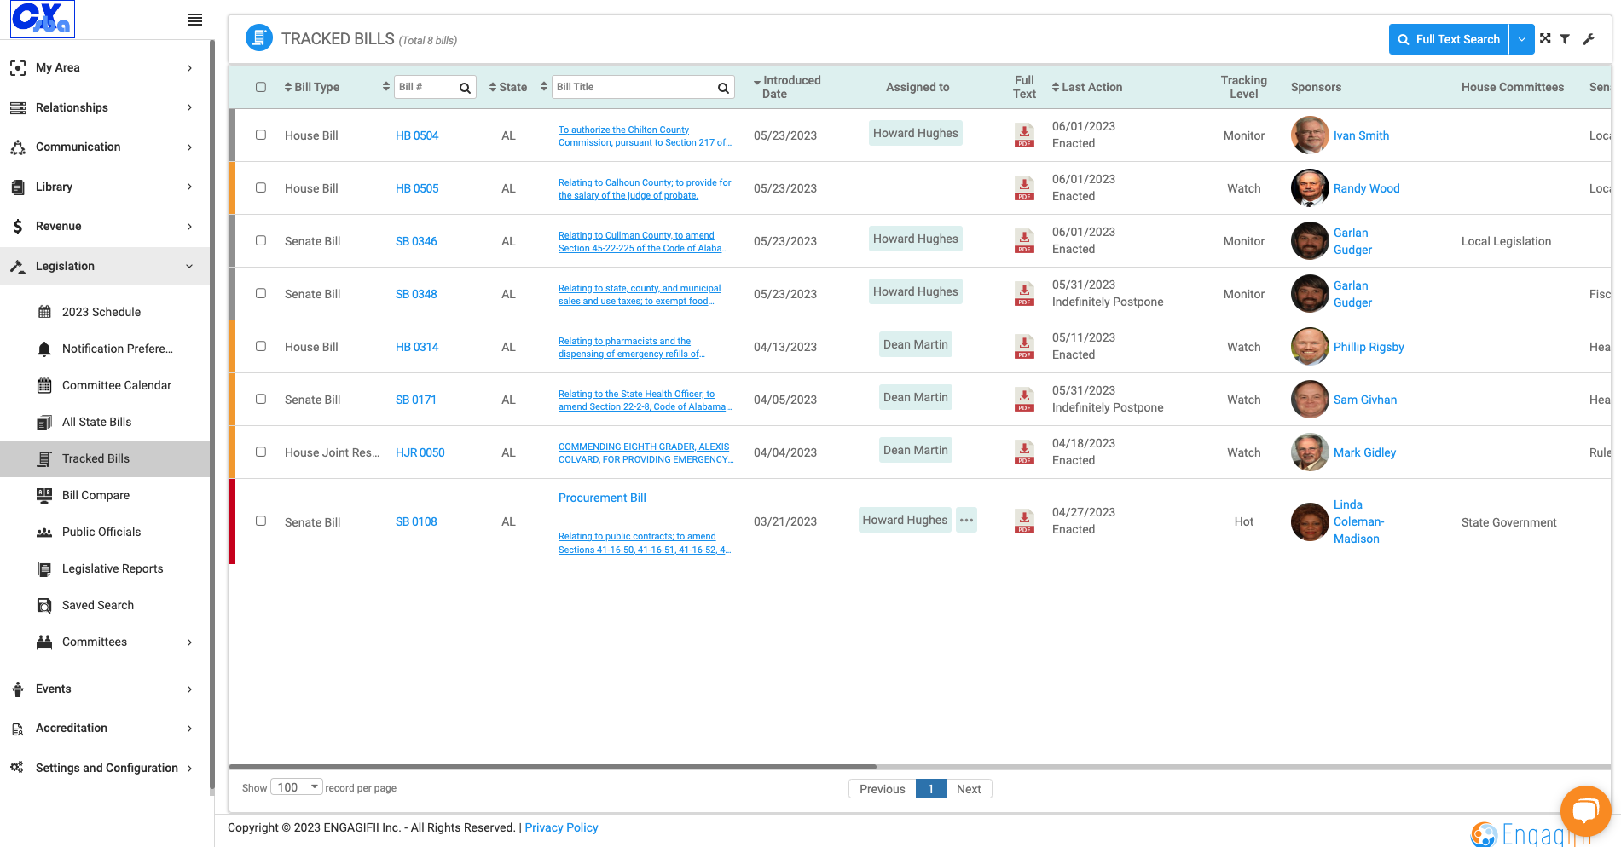Select the HB 0505 row checkbox
1621x847 pixels.
pos(261,187)
